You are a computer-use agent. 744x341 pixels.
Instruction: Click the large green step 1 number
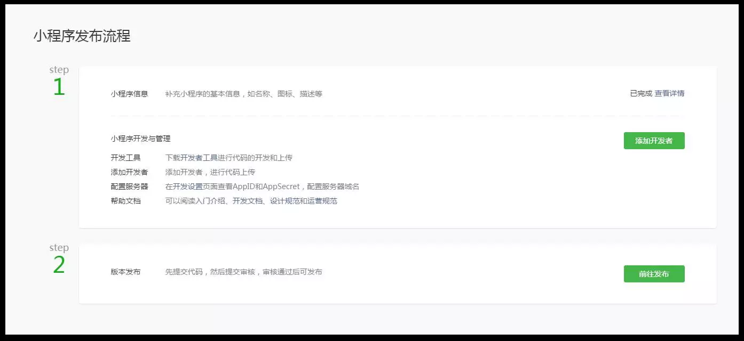coord(59,88)
